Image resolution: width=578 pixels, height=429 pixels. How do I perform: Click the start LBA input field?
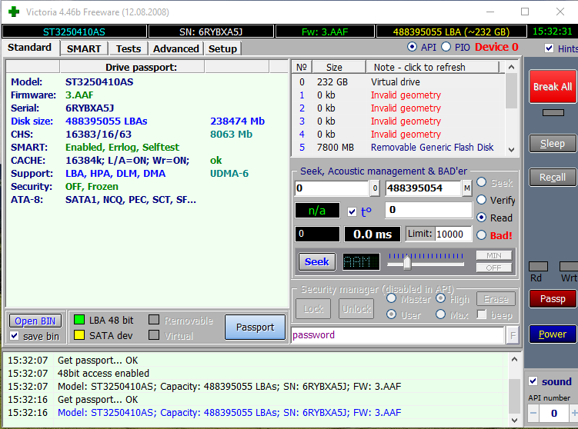(x=332, y=188)
